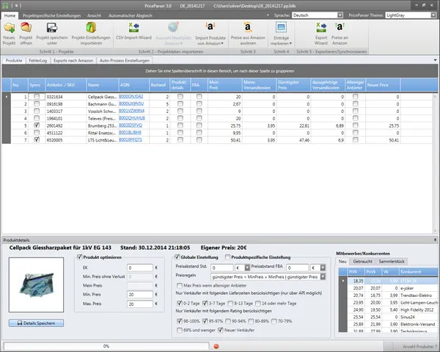Switch to the FehlerLog tab

click(38, 60)
